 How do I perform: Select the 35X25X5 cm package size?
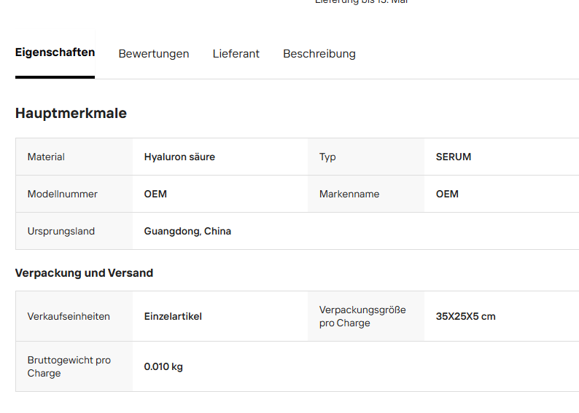tap(466, 317)
